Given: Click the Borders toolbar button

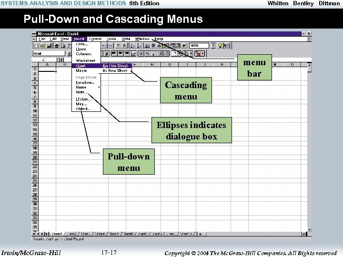Looking at the screenshot, I should [x=174, y=53].
